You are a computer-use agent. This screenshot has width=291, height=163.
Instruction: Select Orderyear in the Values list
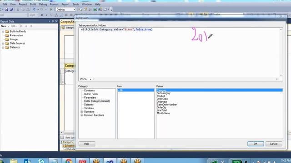(162, 102)
